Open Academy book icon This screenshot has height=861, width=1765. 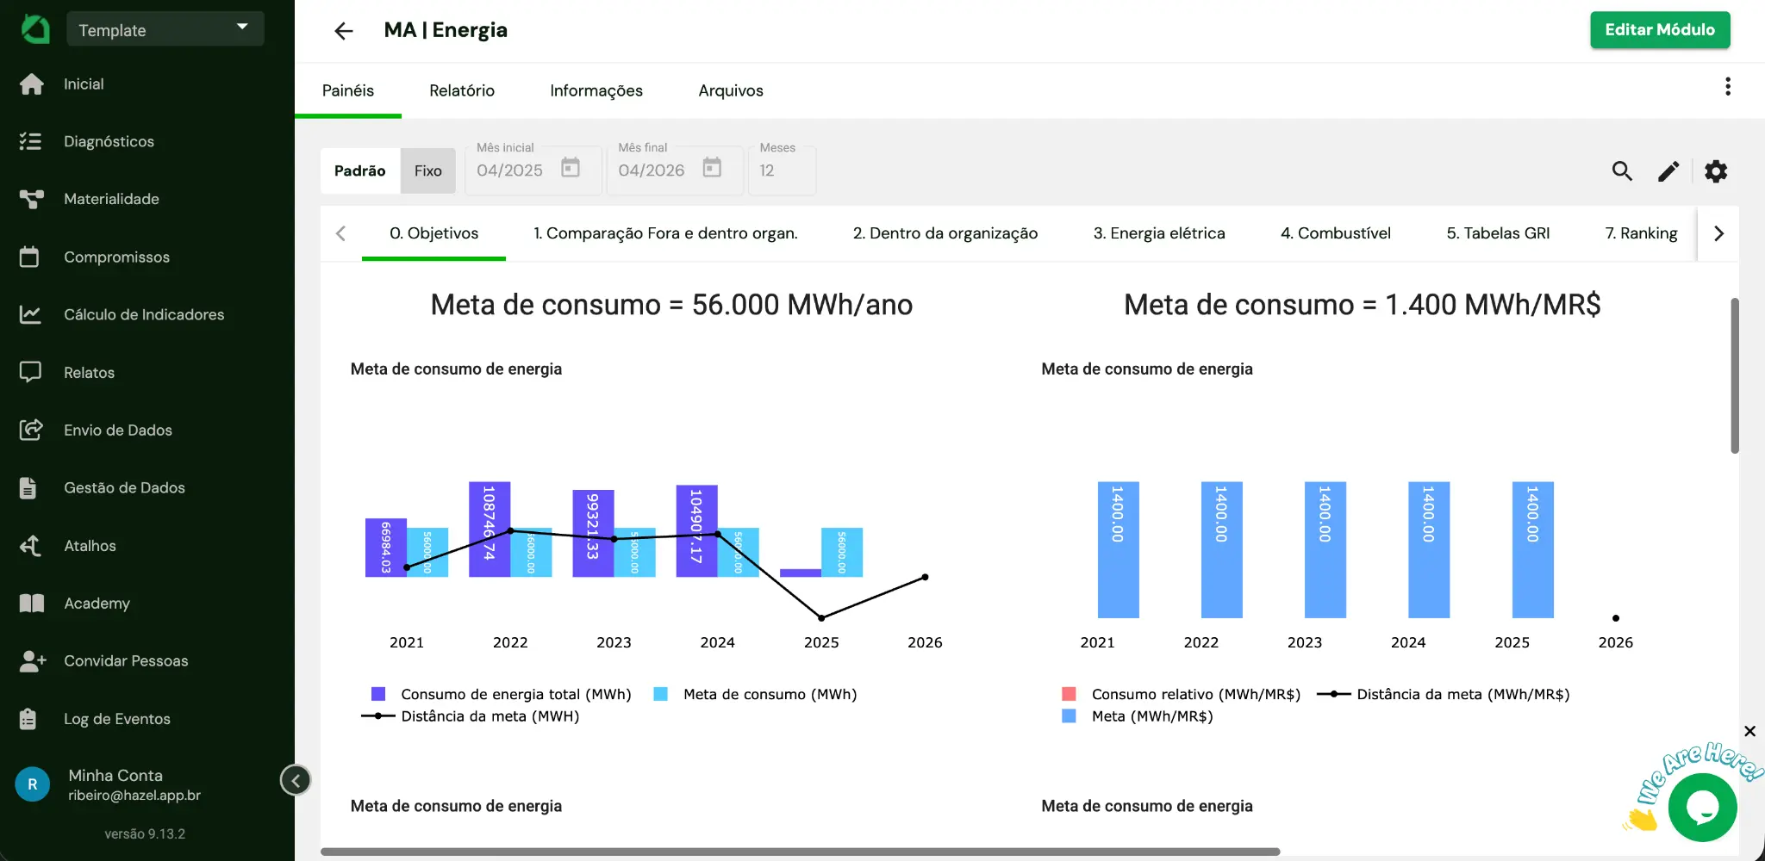[32, 603]
